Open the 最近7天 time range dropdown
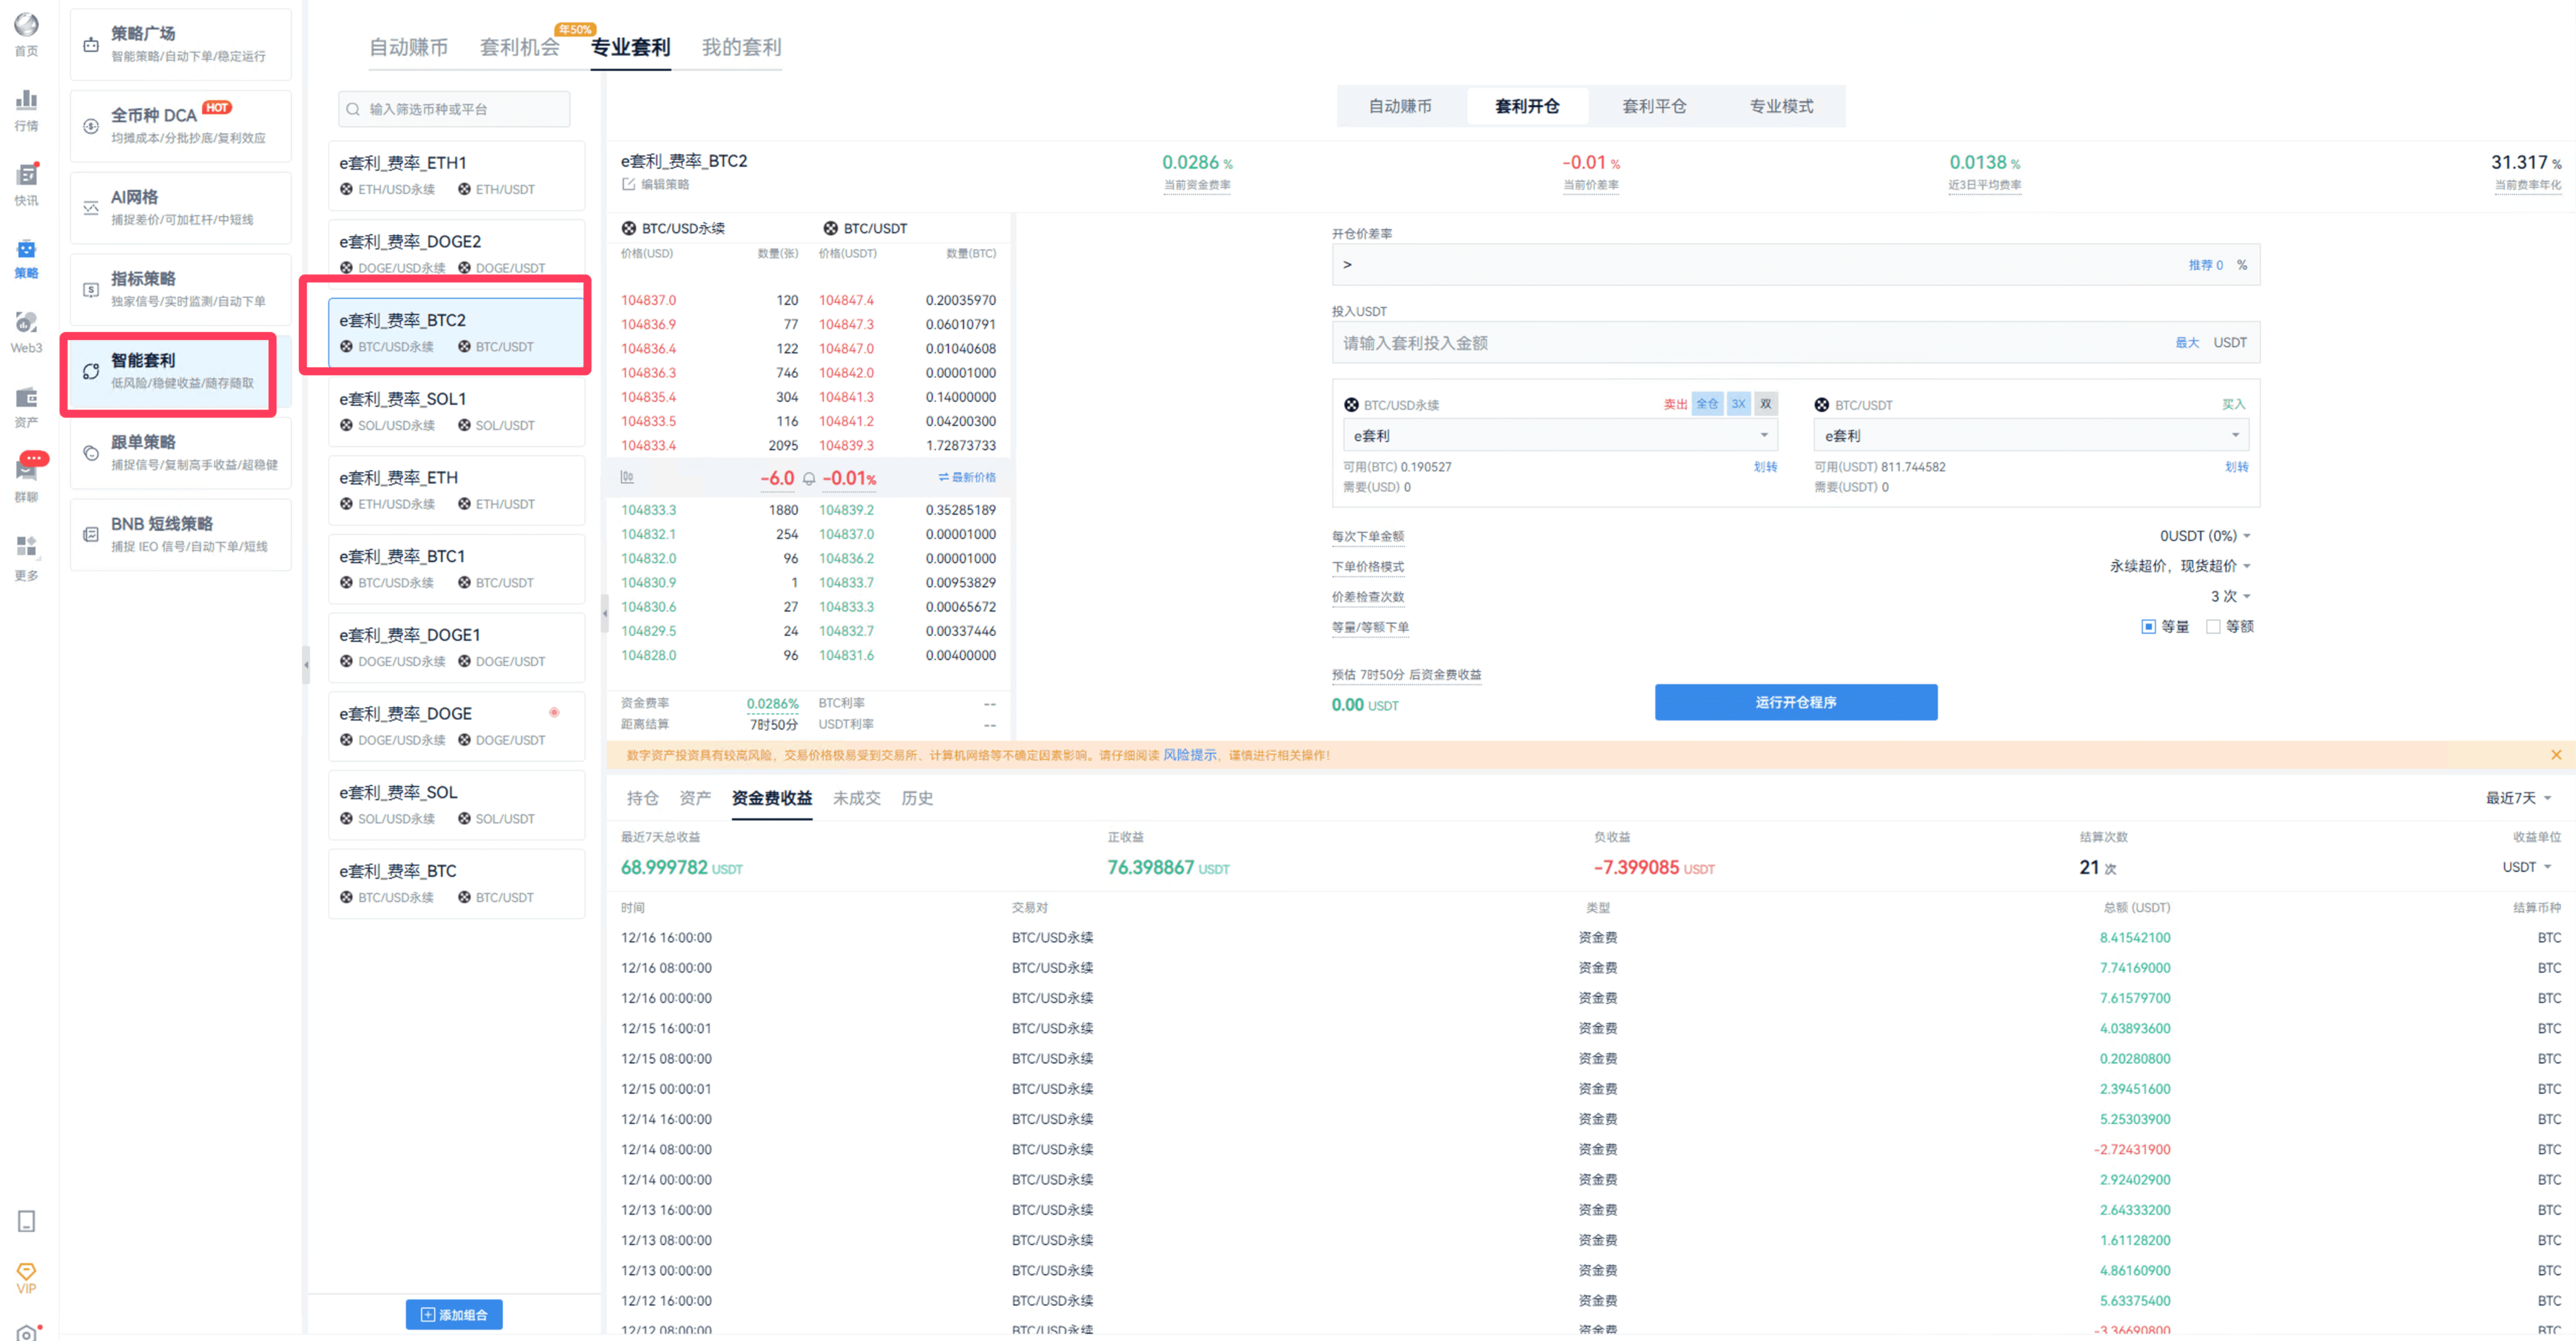2576x1341 pixels. pyautogui.click(x=2518, y=798)
